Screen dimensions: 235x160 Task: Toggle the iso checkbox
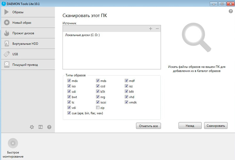(69, 86)
